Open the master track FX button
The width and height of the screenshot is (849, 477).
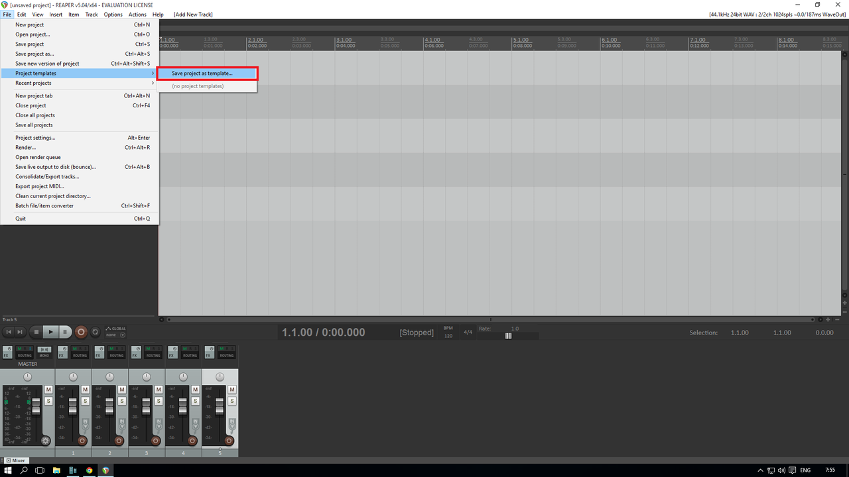(7, 352)
